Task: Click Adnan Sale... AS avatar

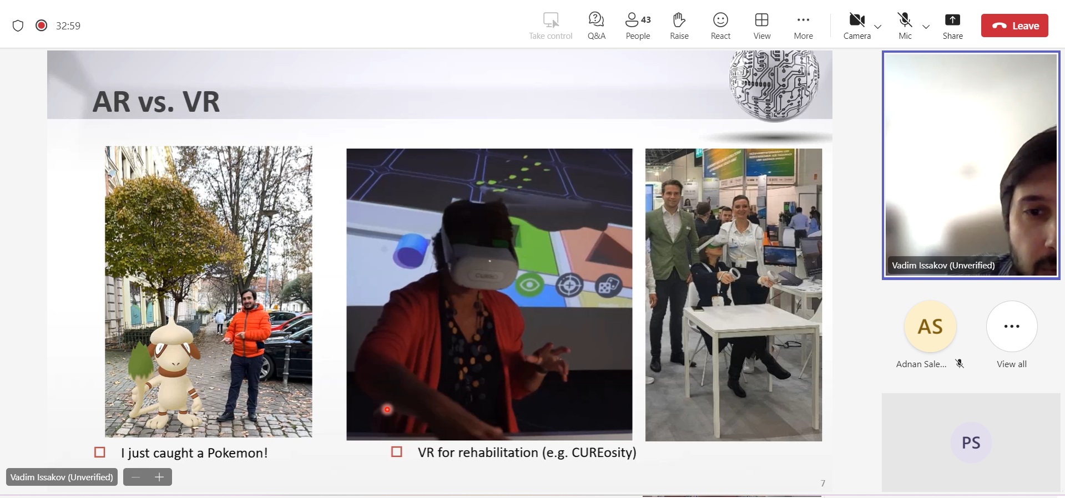Action: (x=930, y=327)
